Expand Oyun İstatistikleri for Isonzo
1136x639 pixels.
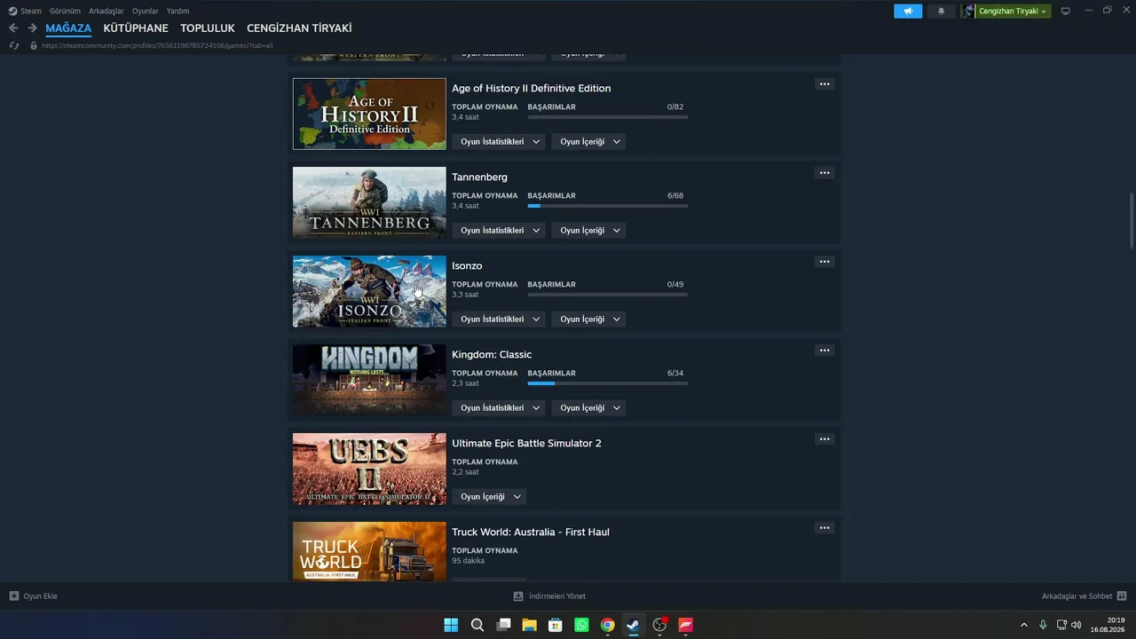[499, 319]
